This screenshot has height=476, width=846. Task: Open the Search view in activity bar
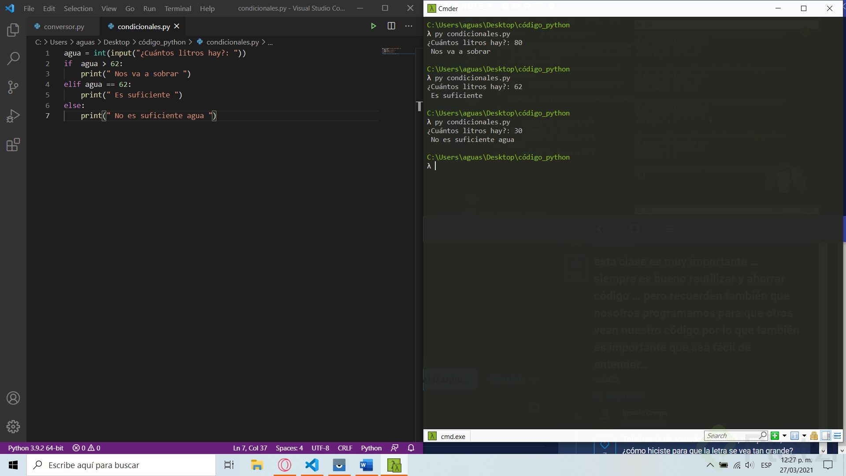pos(13,58)
